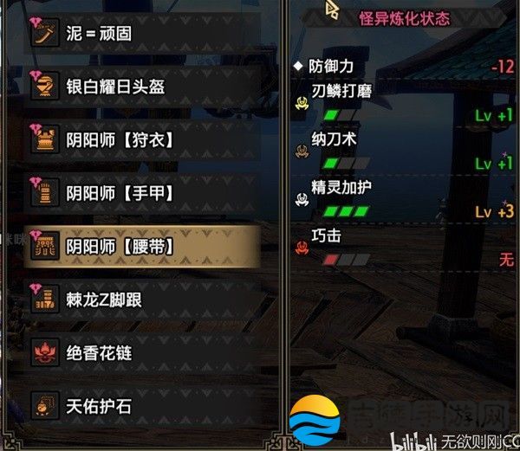Choose the highlighted 阴阳师【腰带】 entry
The width and height of the screenshot is (520, 451).
coord(143,247)
